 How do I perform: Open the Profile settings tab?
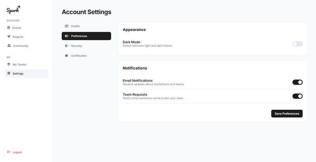pos(75,26)
